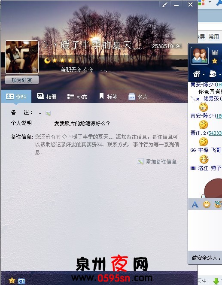Click the 添加备注信息 link
This screenshot has width=222, height=285.
click(157, 161)
